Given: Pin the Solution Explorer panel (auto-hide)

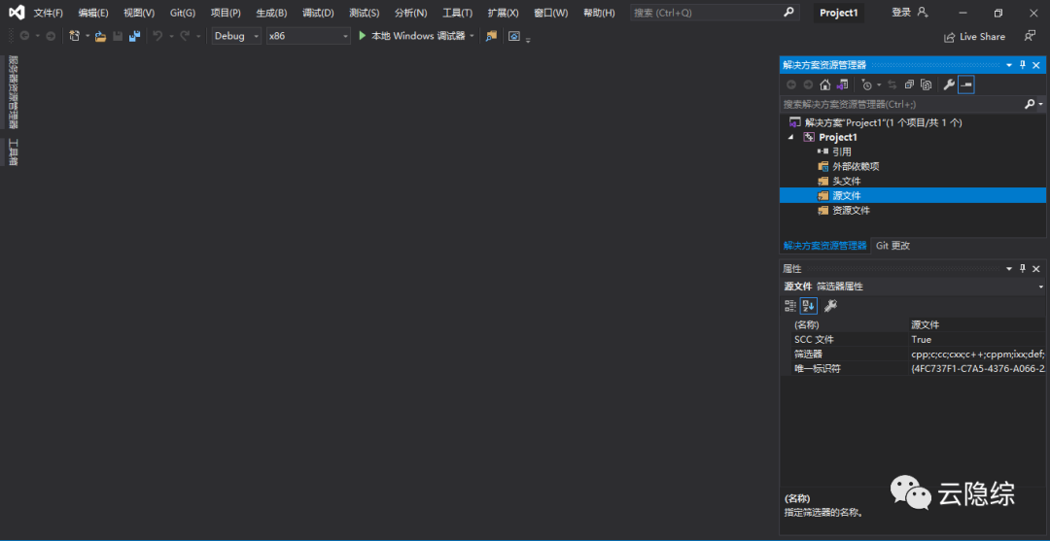Looking at the screenshot, I should point(1023,65).
